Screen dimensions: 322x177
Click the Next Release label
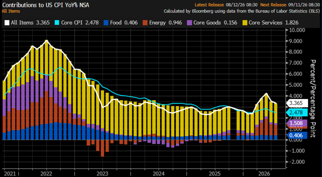coord(273,5)
